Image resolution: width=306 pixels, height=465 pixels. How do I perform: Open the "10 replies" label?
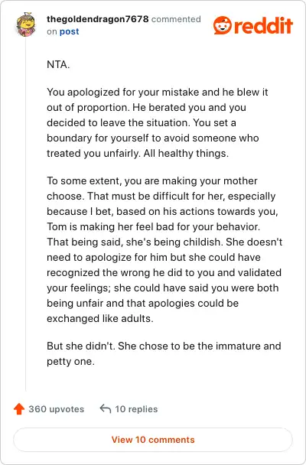point(136,409)
